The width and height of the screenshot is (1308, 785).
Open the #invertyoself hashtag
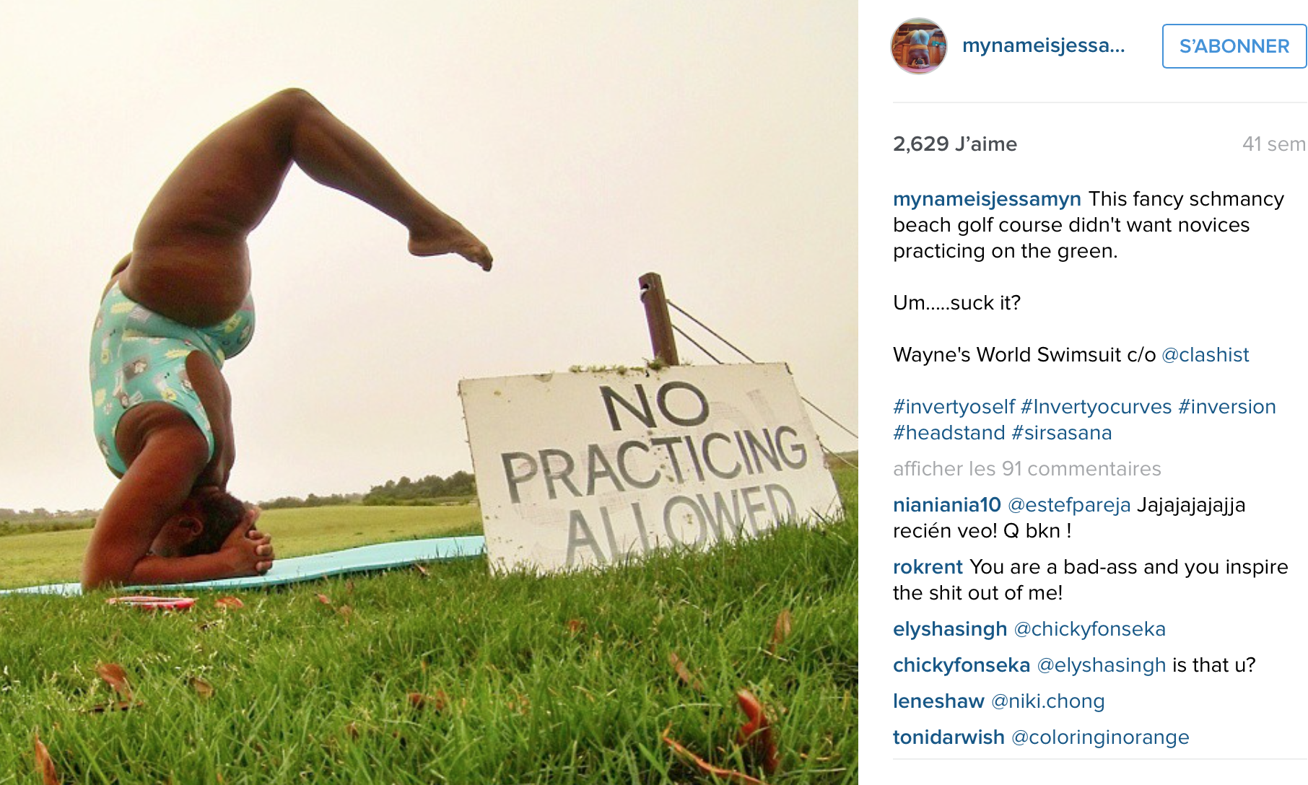954,407
